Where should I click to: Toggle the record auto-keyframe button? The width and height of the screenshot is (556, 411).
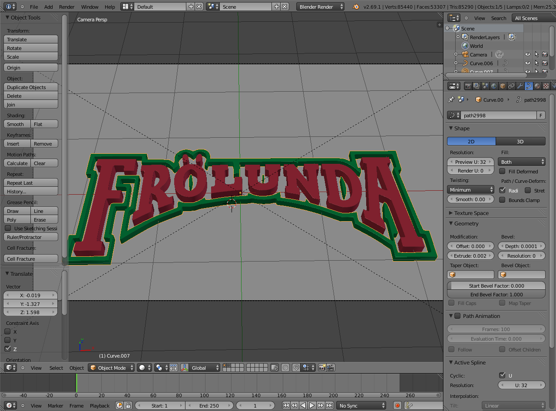(x=397, y=405)
